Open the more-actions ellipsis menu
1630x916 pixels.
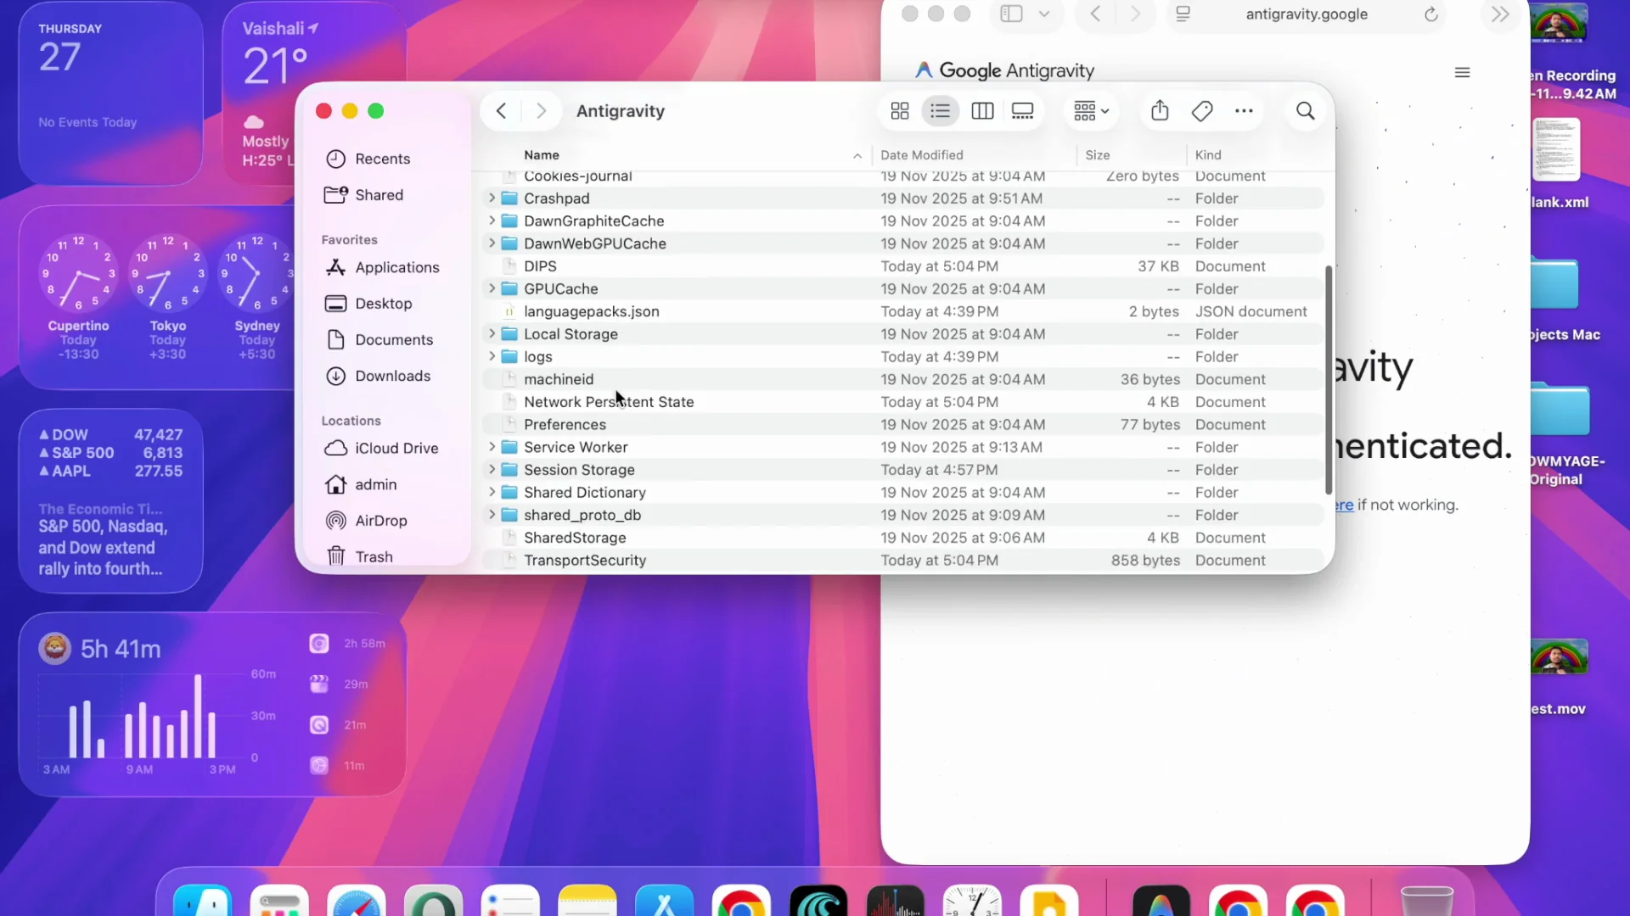pyautogui.click(x=1243, y=110)
